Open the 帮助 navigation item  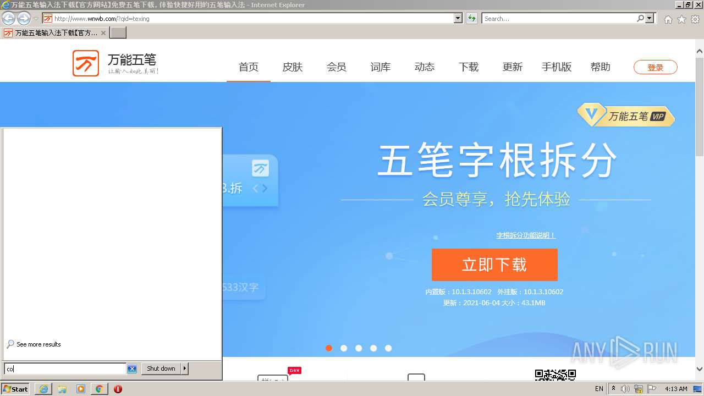pos(601,67)
